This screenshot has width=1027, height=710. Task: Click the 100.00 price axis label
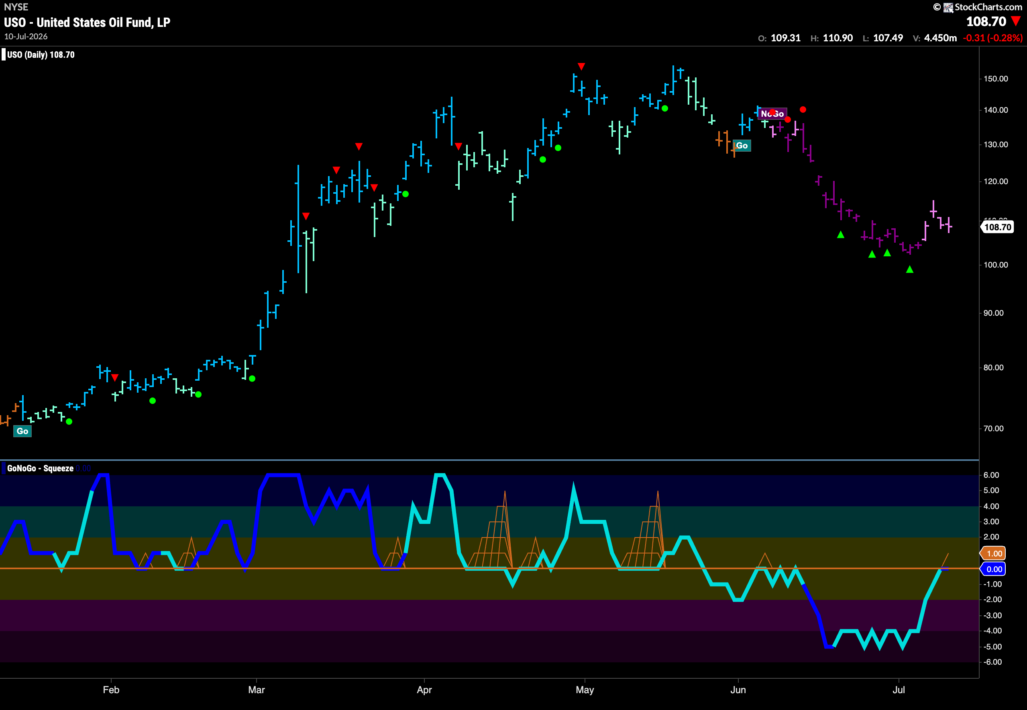pos(996,265)
